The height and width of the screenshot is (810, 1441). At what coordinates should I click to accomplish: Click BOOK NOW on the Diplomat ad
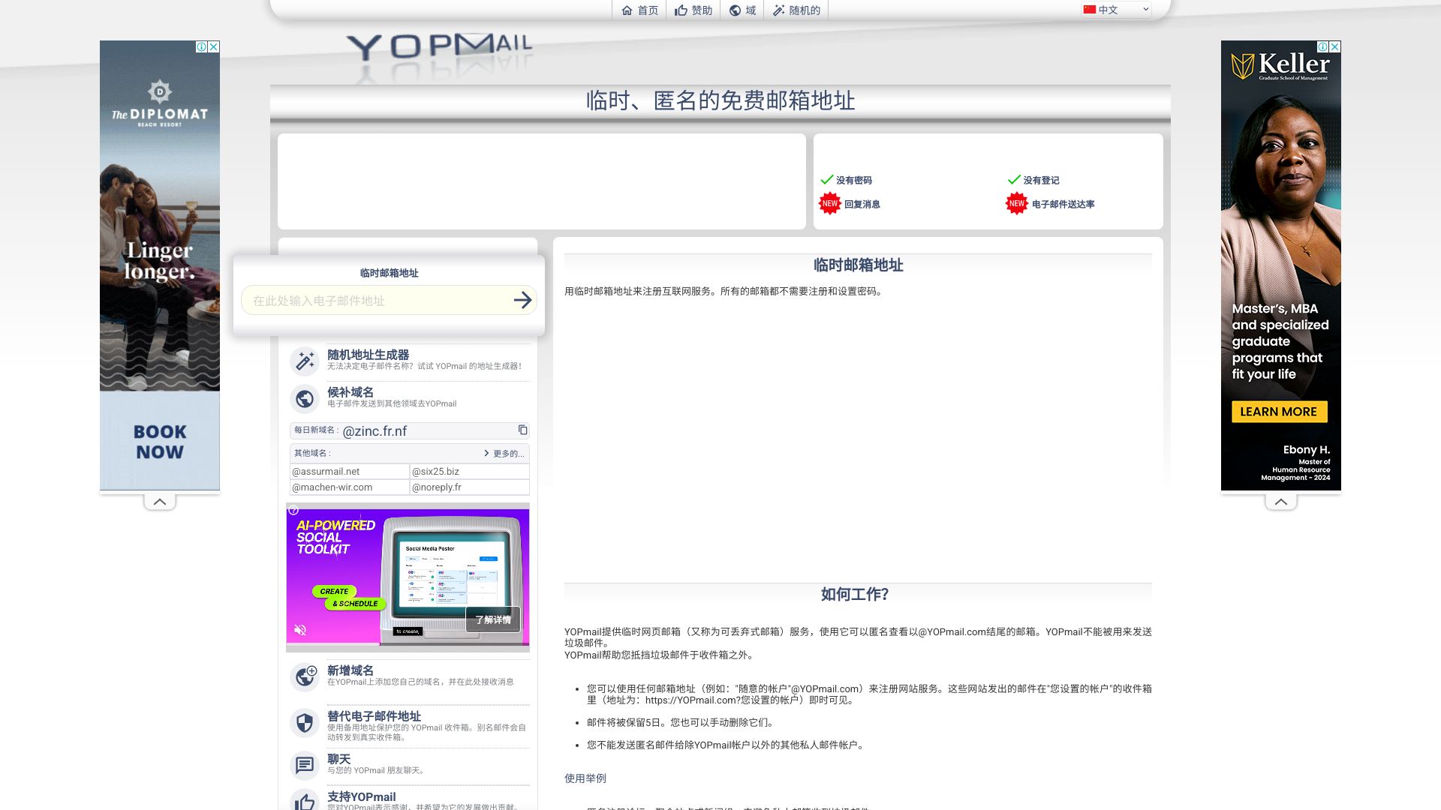click(x=160, y=442)
